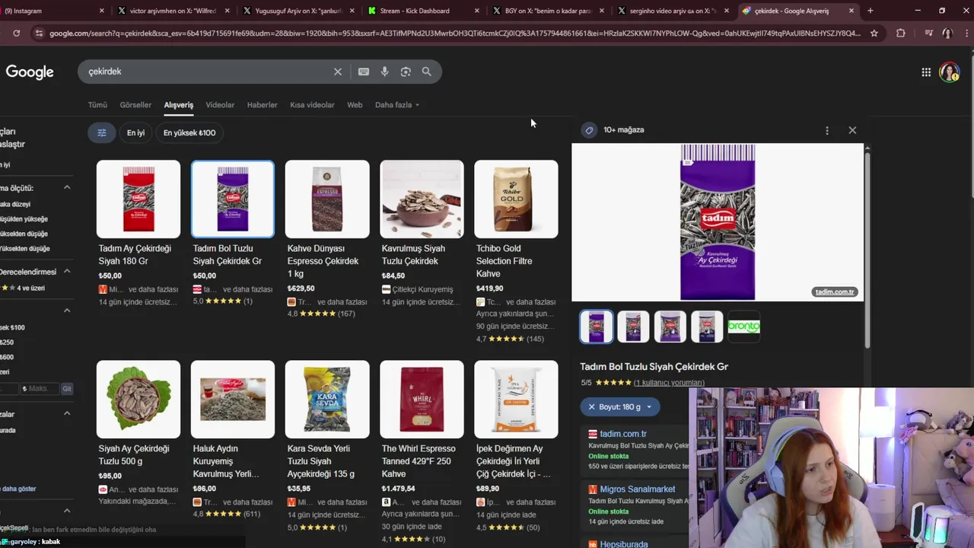
Task: Open the tadim.com.tr seller link
Action: click(622, 434)
